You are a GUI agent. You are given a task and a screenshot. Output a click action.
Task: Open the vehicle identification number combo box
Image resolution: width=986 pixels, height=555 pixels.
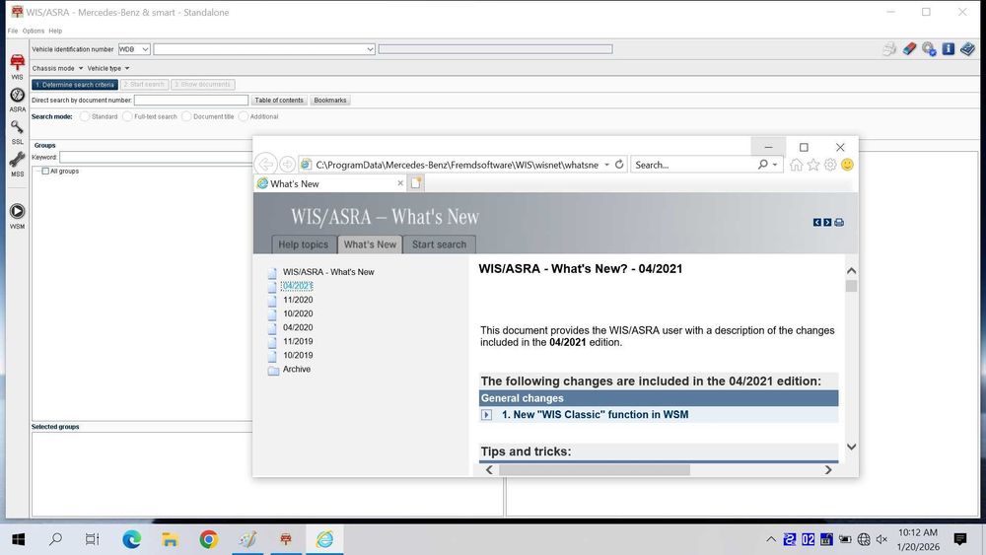pos(264,49)
